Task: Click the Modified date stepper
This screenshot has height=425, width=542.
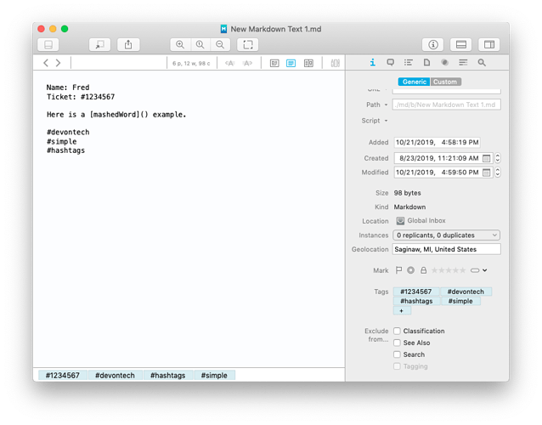Action: tap(498, 173)
